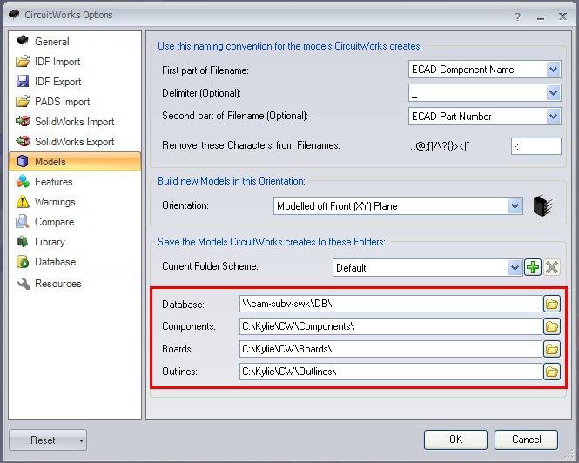
Task: Click the SolidWorks Export icon
Action: [23, 141]
